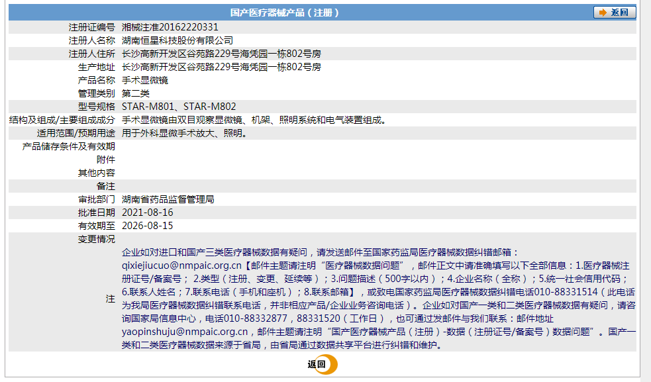Click the label 其他内容
This screenshot has width=651, height=382.
96,173
